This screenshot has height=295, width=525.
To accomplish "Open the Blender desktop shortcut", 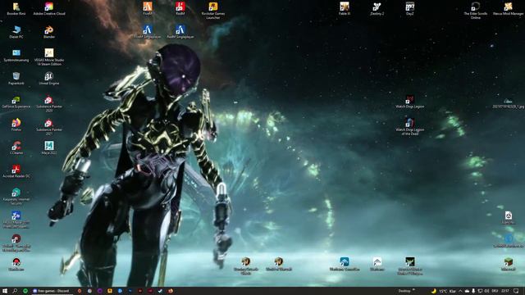I will point(49,32).
